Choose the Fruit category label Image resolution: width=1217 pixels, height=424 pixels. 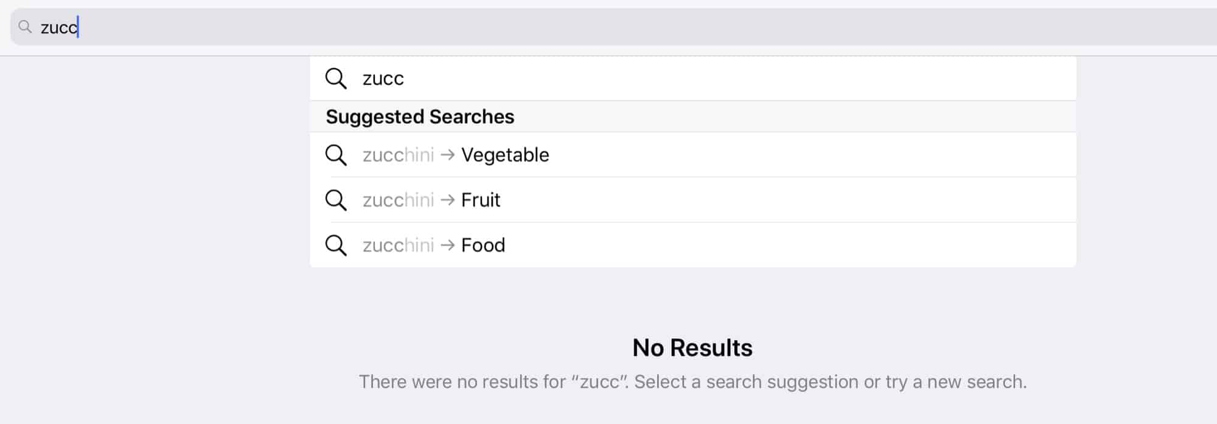coord(481,200)
